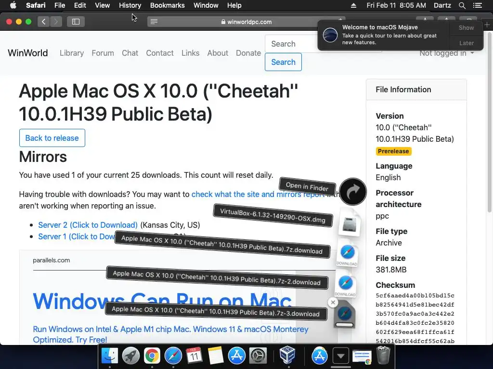Click Open in Finder arrow icon
Image resolution: width=493 pixels, height=369 pixels.
[353, 191]
